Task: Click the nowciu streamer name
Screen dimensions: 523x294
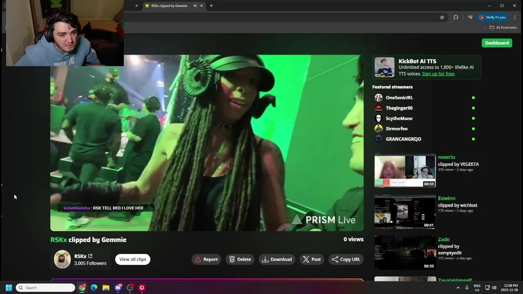Action: (x=447, y=157)
